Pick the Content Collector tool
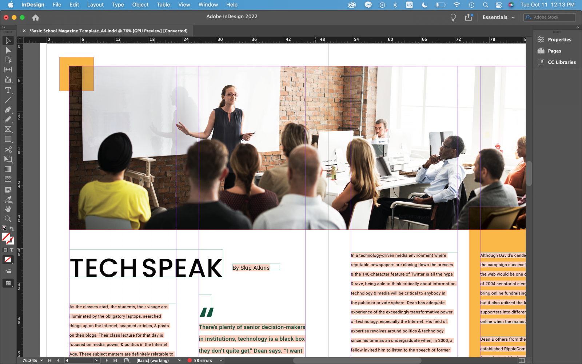Screen dimensions: 582x364 click(8, 79)
